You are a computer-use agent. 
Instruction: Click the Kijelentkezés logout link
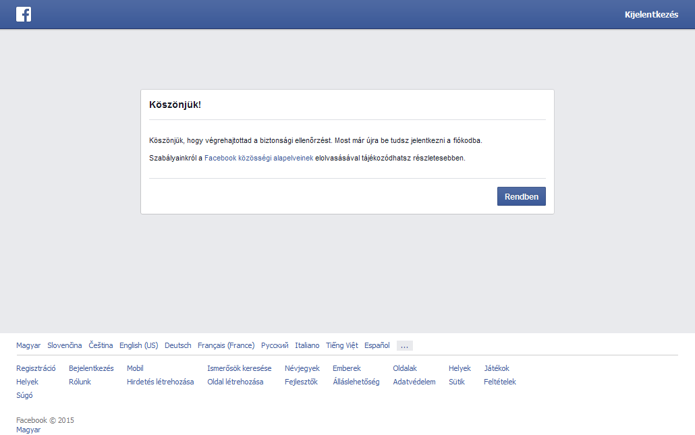(651, 15)
